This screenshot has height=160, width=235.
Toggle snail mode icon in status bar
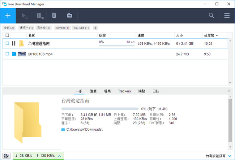(7, 156)
